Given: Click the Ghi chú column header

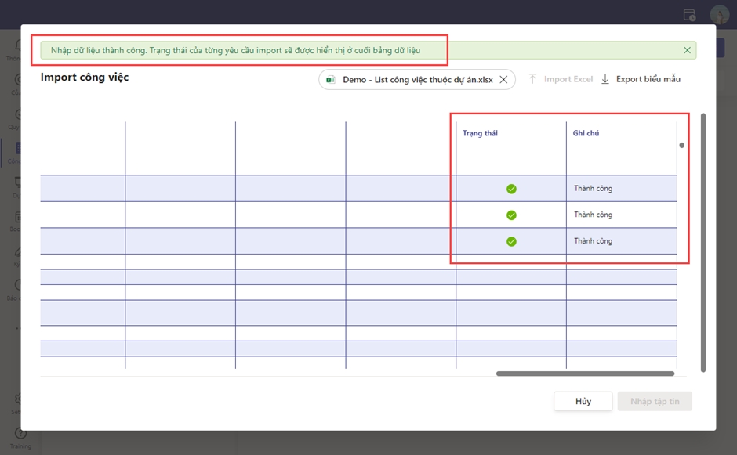Looking at the screenshot, I should click(x=586, y=133).
